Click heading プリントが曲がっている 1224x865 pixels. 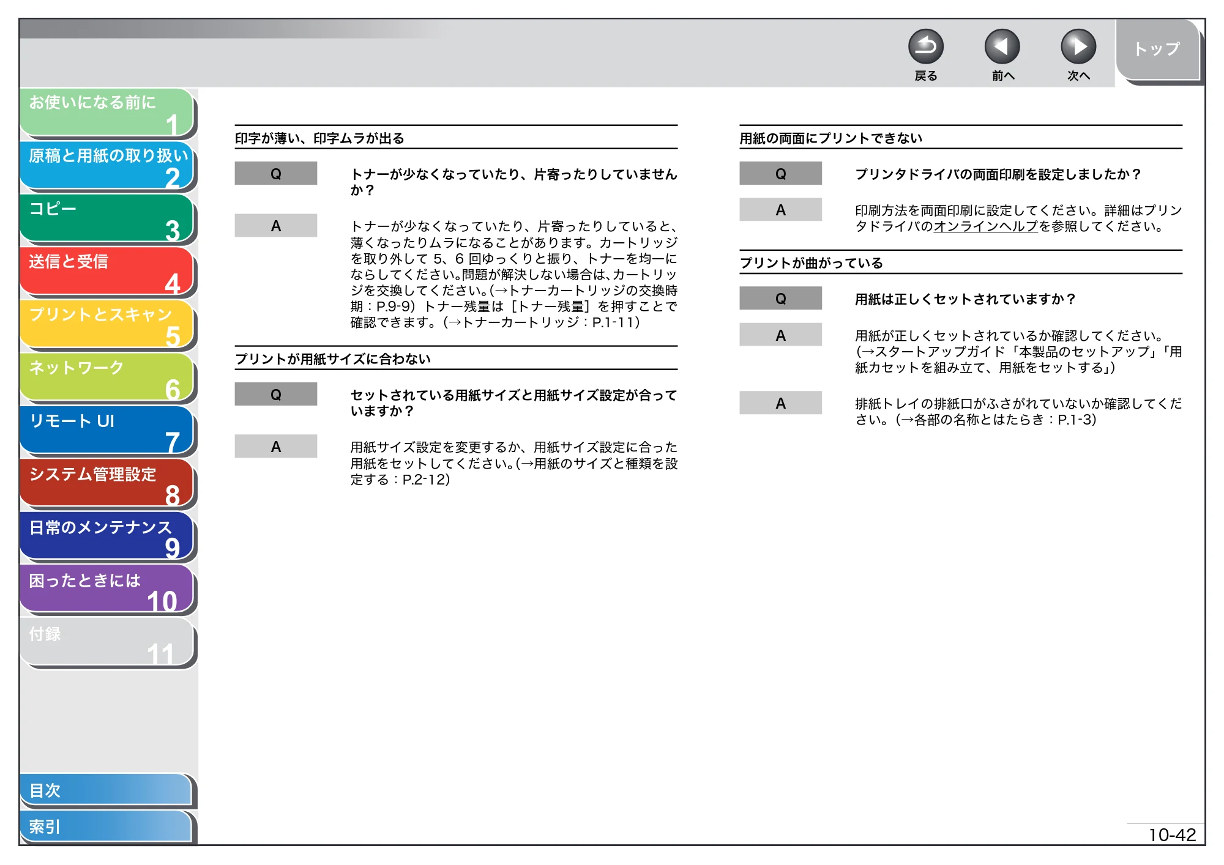[x=811, y=263]
